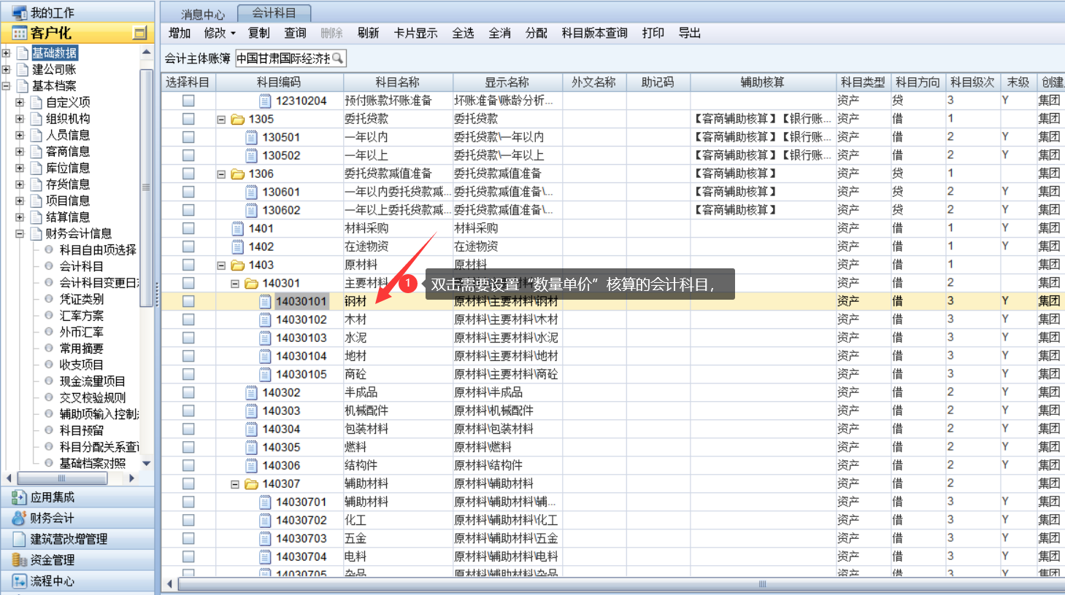Screen dimensions: 1065x595
Task: Check the box for row 12310204
Action: point(188,101)
